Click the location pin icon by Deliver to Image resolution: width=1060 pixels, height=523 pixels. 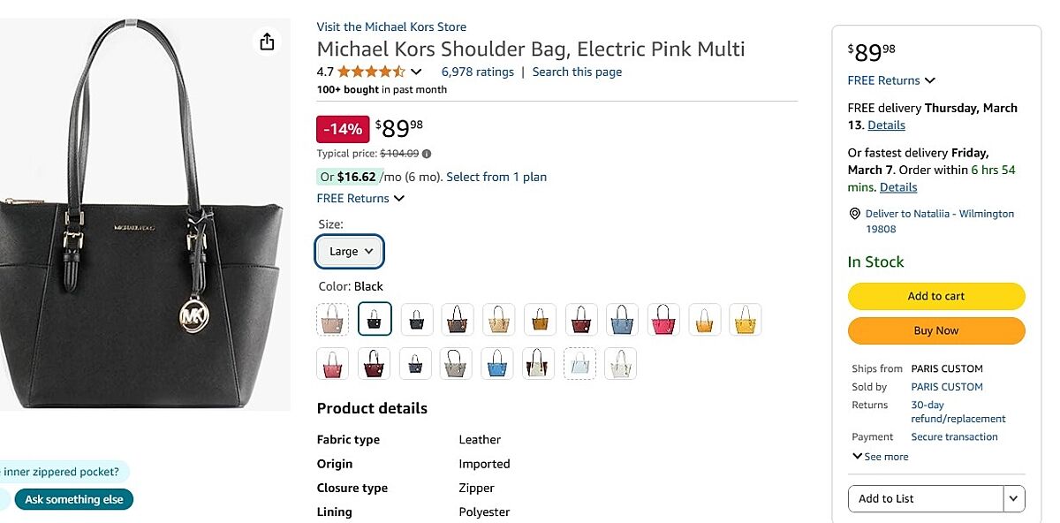(x=854, y=214)
